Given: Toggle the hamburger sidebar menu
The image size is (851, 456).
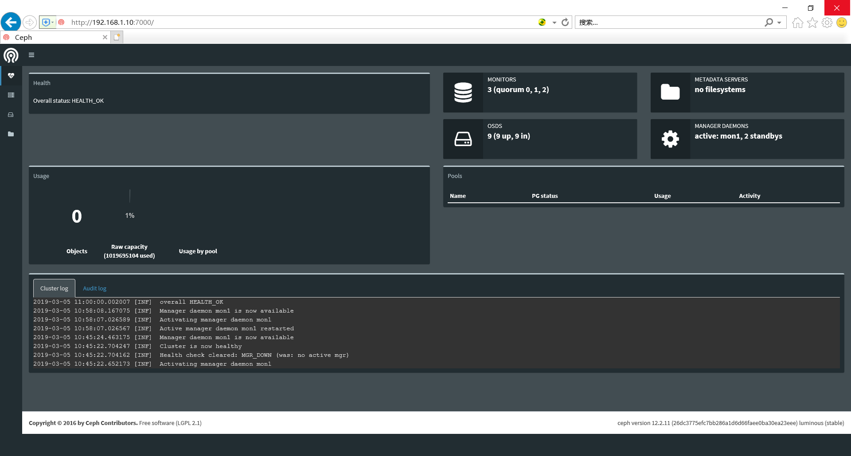Looking at the screenshot, I should (31, 55).
